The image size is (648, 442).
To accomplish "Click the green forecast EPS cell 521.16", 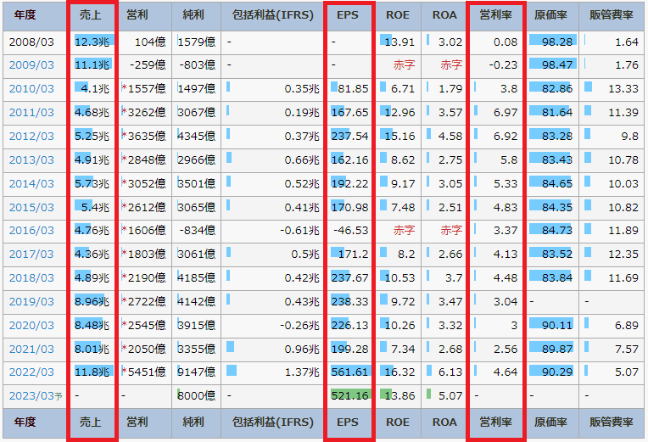I will point(349,395).
